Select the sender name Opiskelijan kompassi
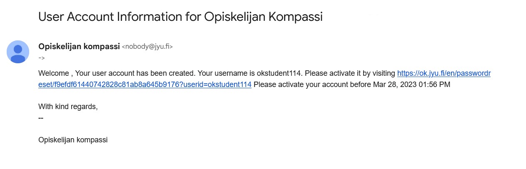 point(79,46)
